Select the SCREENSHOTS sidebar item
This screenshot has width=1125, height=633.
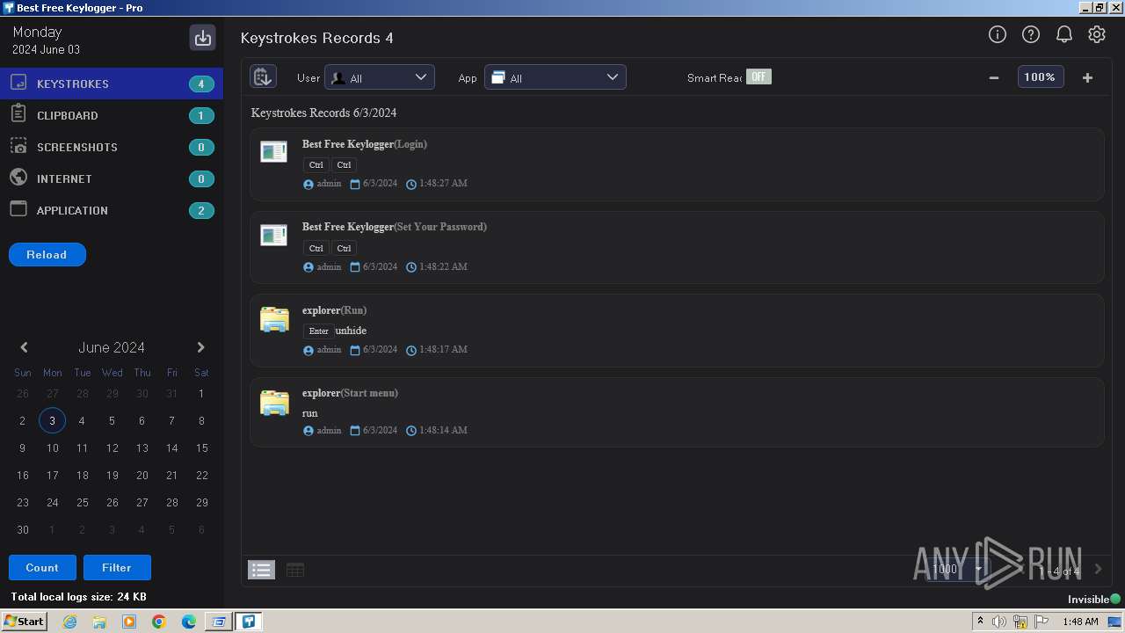pos(112,147)
